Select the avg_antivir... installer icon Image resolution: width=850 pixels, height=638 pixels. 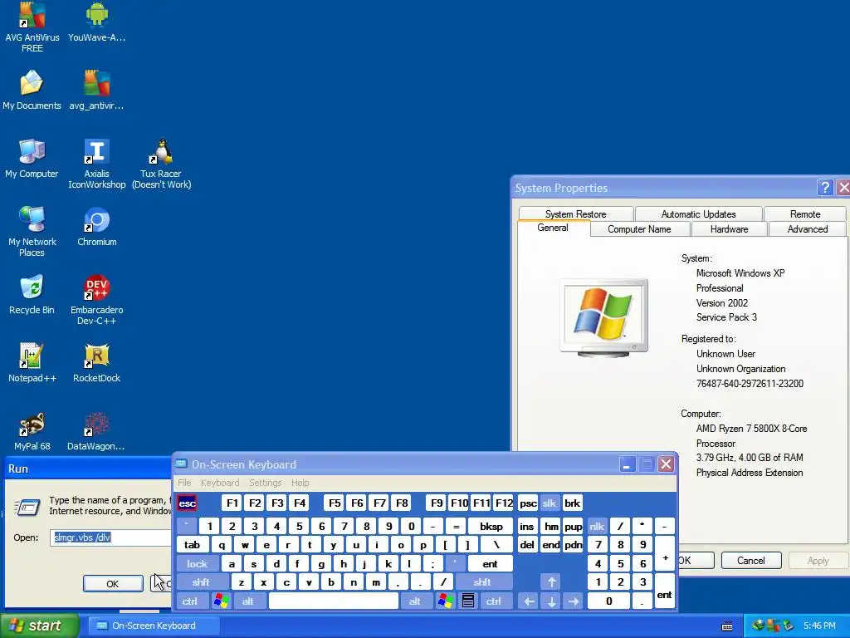click(x=96, y=90)
